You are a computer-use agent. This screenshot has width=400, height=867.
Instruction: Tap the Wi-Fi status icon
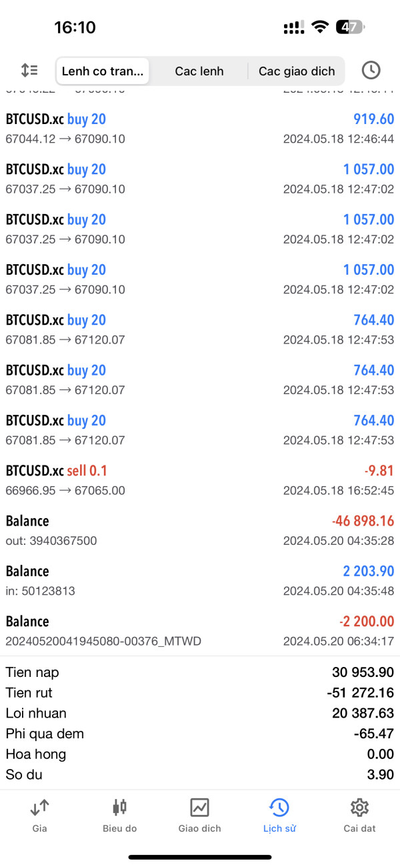point(320,27)
